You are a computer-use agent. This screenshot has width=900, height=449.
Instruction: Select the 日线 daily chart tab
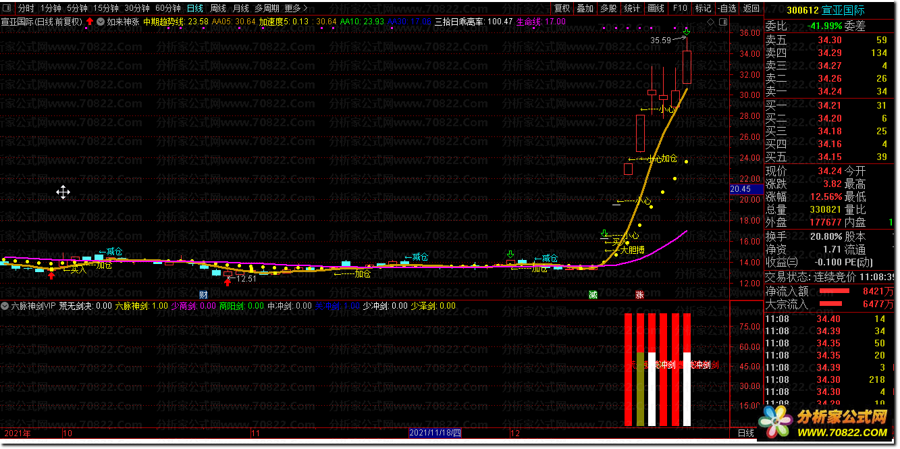click(194, 9)
